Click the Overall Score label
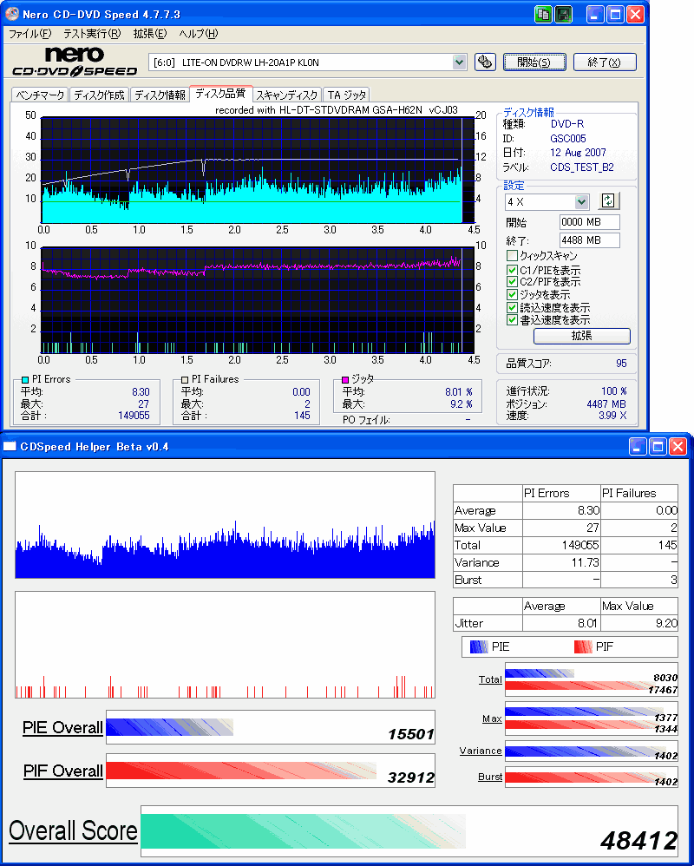Screen dimensions: 694x866 [x=73, y=830]
